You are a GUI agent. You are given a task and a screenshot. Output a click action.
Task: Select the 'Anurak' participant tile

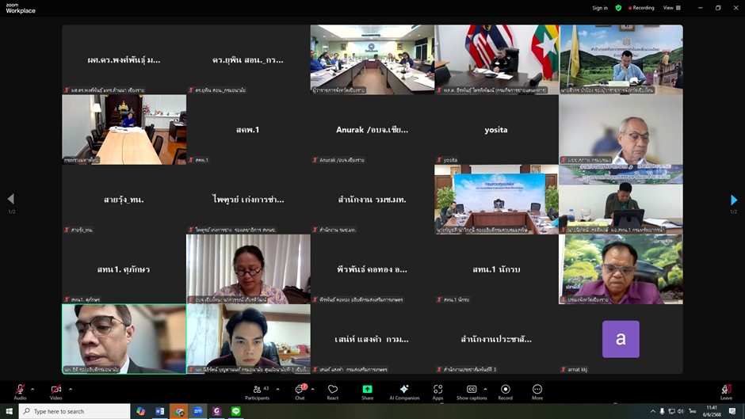[x=372, y=130]
